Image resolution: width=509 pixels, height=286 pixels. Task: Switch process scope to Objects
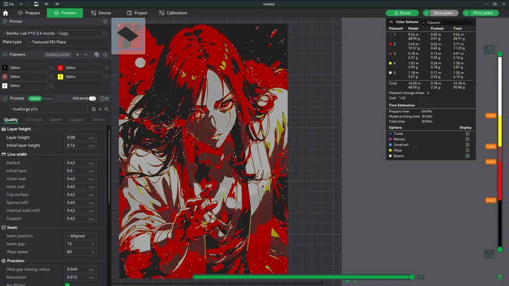point(48,99)
